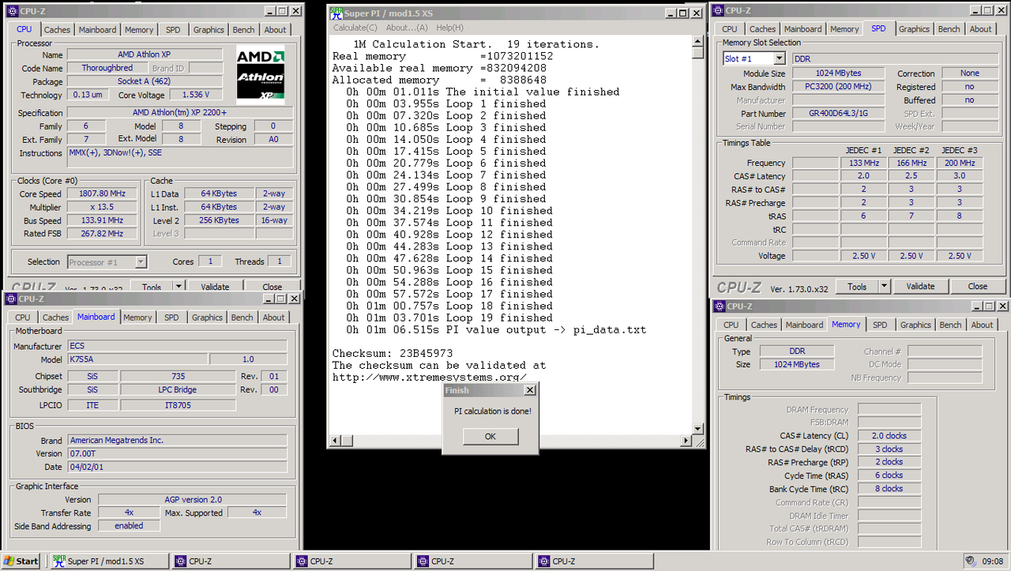Viewport: 1011px width, 571px height.
Task: Open the Bench tab in the top-left CPU-Z window
Action: tap(243, 30)
